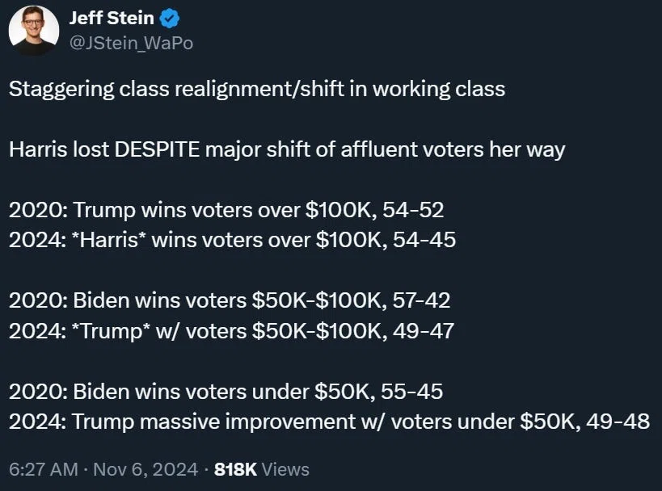
Task: Click the 49-47 result figure
Action: point(424,331)
